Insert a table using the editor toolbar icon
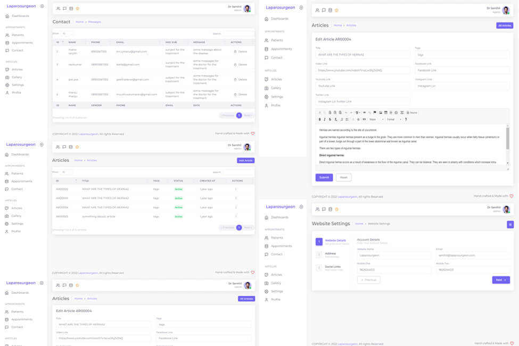Screen dimensions: 519x346 (x=385, y=112)
